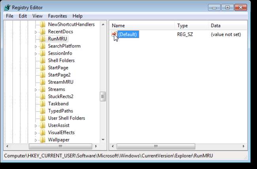This screenshot has height=169, width=257.
Task: Click the values pane horizontal scrollbar thumb
Action: [156, 146]
